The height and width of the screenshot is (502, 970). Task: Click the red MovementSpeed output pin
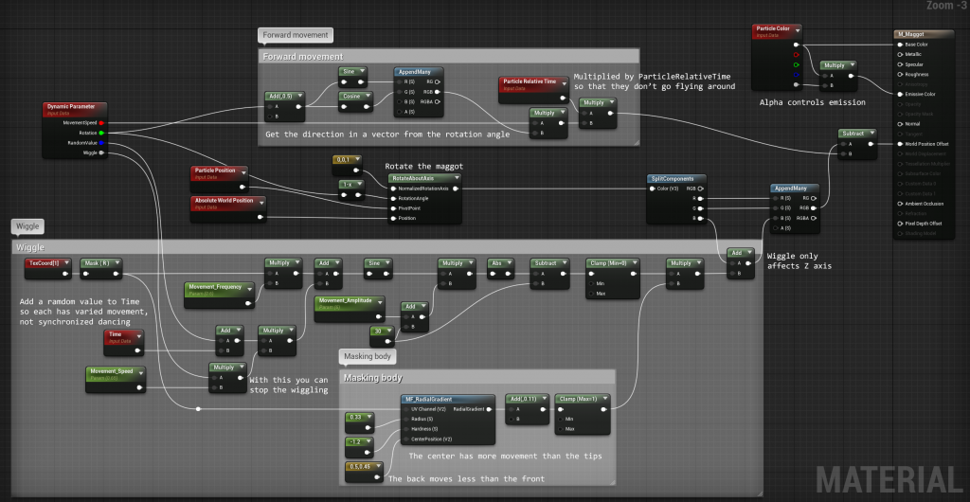pyautogui.click(x=100, y=123)
